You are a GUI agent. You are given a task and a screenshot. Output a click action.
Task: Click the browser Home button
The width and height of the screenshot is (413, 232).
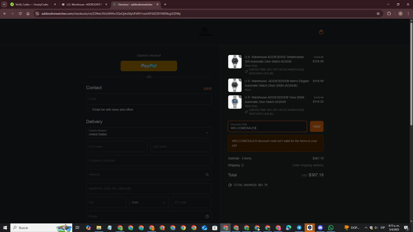28,13
